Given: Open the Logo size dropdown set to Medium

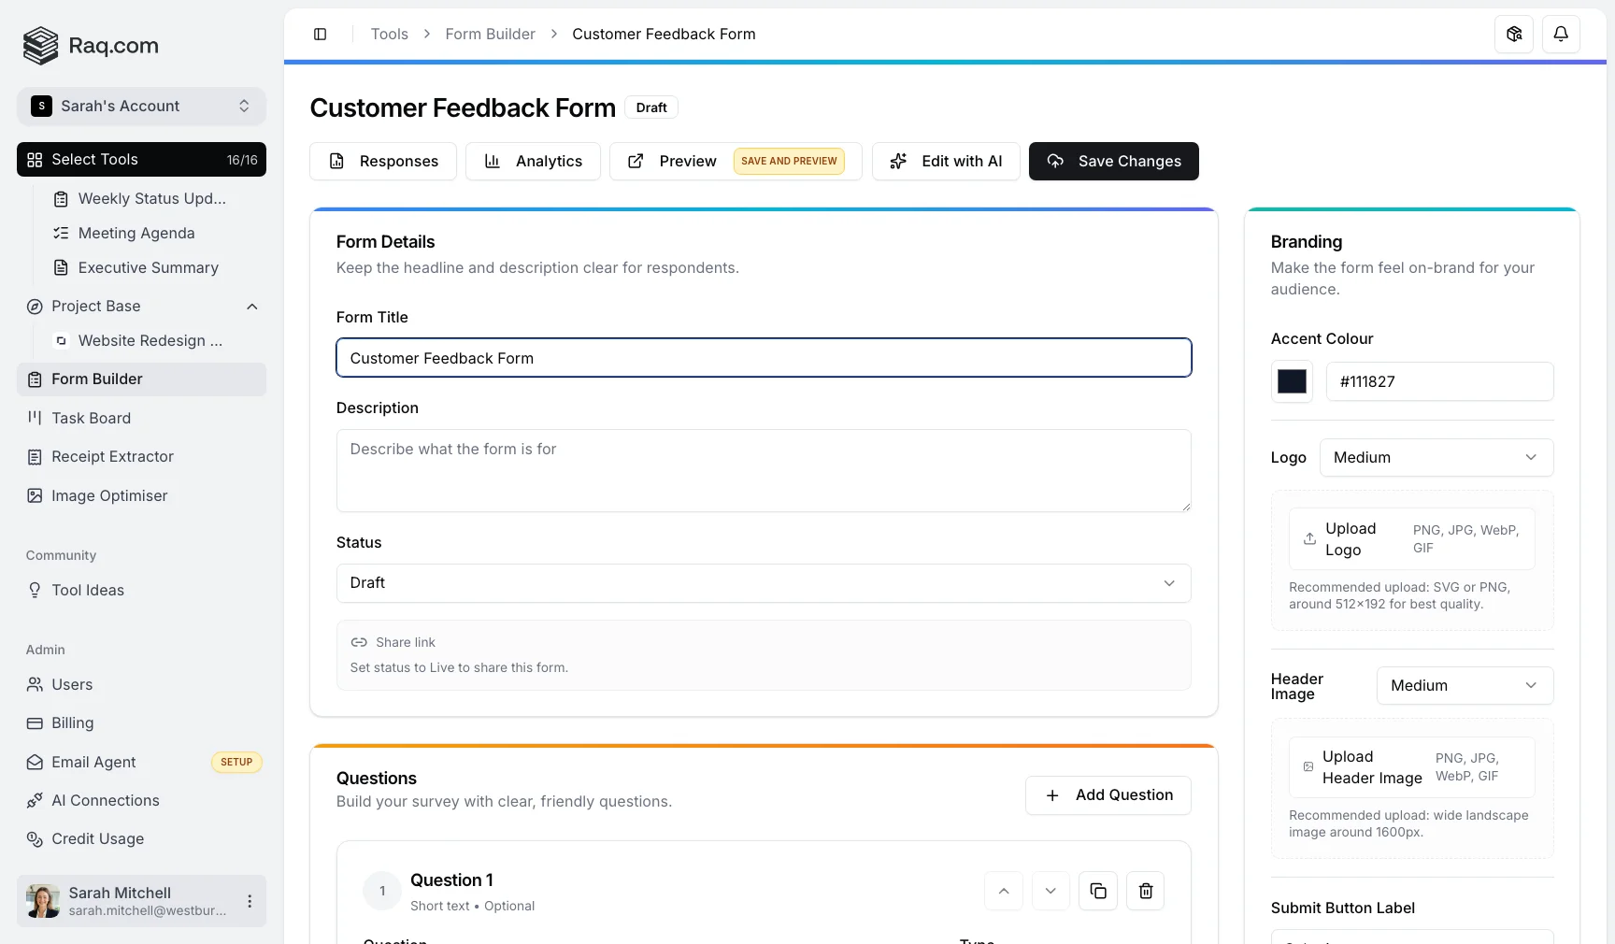Looking at the screenshot, I should (1436, 457).
